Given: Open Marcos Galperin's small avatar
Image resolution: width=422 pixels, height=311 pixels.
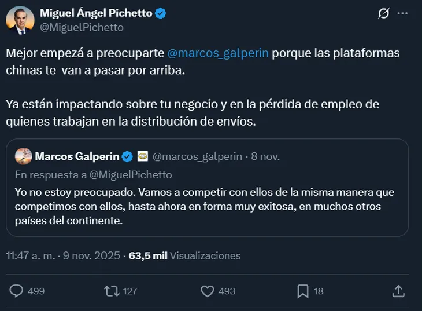Looking at the screenshot, I should coord(23,156).
